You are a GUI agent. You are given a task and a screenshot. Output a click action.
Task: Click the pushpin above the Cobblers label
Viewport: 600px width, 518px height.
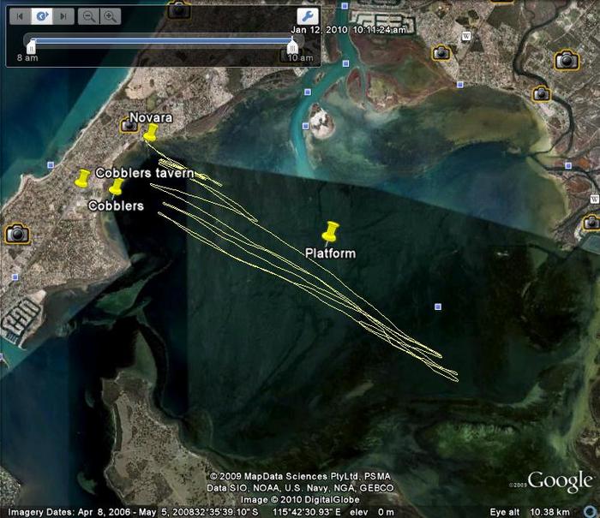click(x=116, y=187)
